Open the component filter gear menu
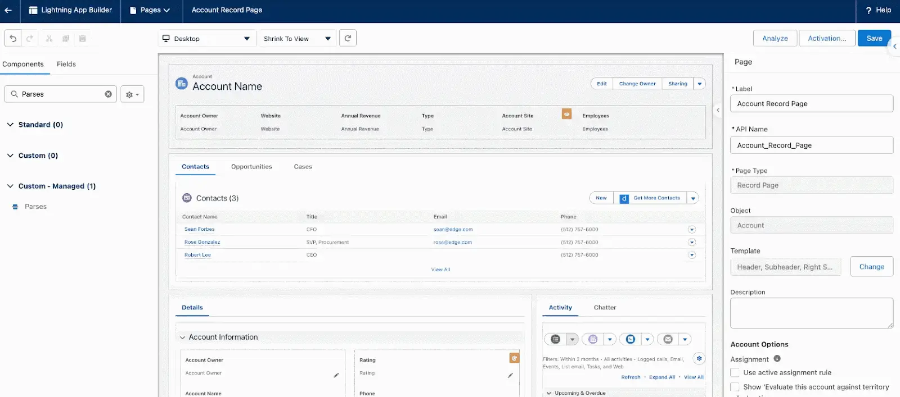The image size is (900, 397). [x=132, y=94]
